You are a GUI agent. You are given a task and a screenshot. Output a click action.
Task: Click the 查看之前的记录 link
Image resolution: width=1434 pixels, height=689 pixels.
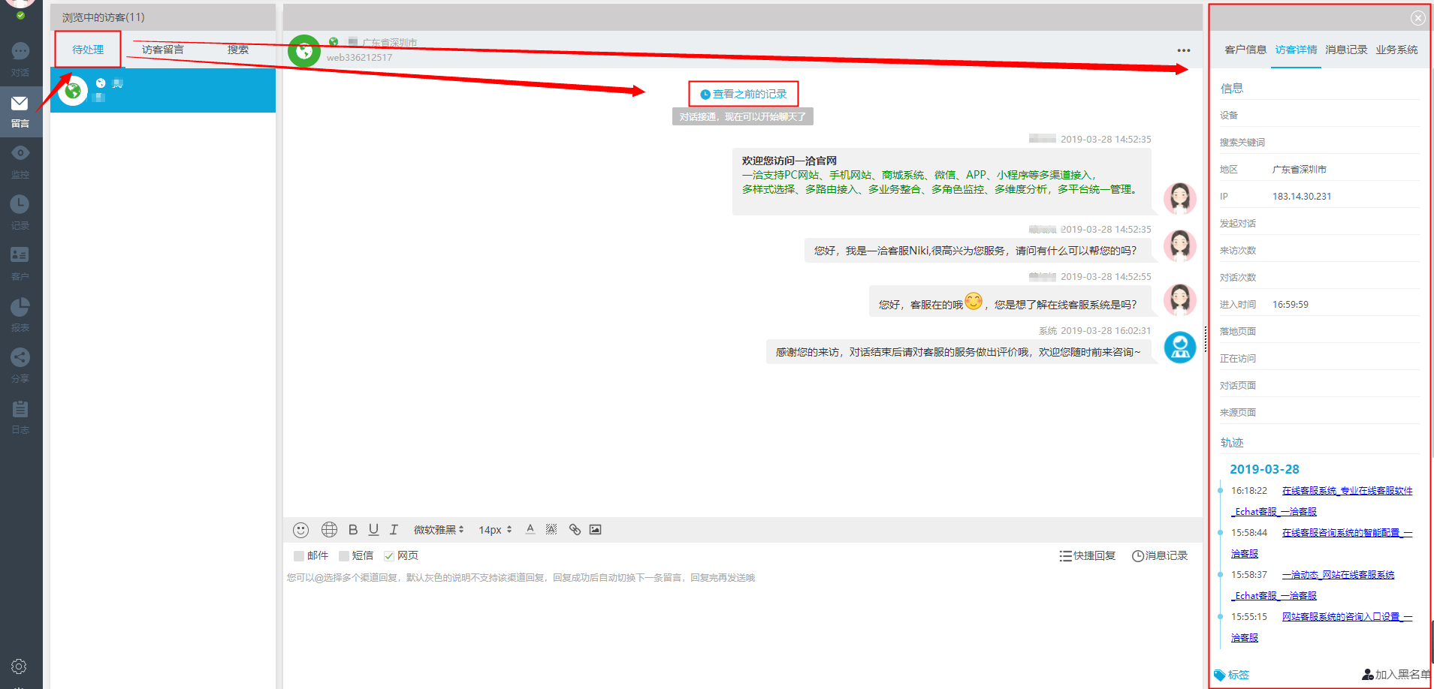[744, 95]
